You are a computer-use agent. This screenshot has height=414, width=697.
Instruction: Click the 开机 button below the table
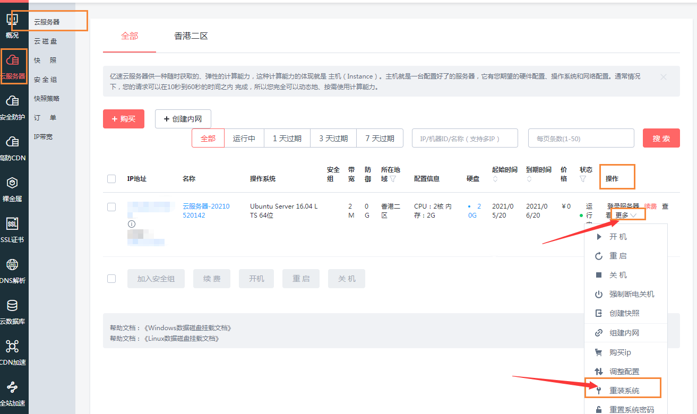point(256,279)
